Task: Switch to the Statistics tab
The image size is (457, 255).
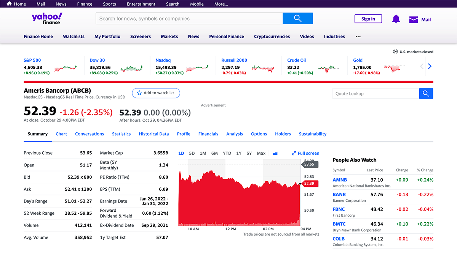Action: (x=121, y=134)
